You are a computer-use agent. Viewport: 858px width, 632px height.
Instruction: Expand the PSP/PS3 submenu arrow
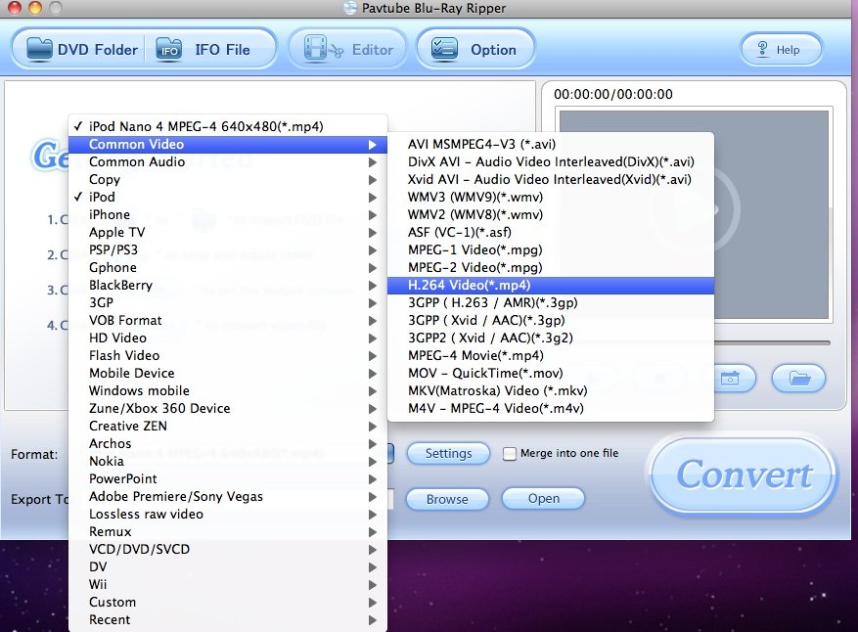coord(372,250)
